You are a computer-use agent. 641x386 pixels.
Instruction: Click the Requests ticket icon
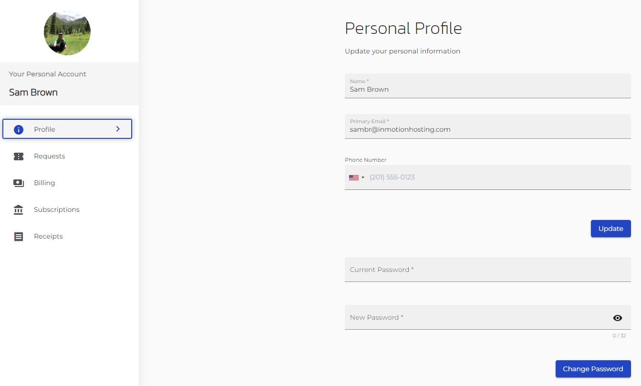click(x=19, y=156)
